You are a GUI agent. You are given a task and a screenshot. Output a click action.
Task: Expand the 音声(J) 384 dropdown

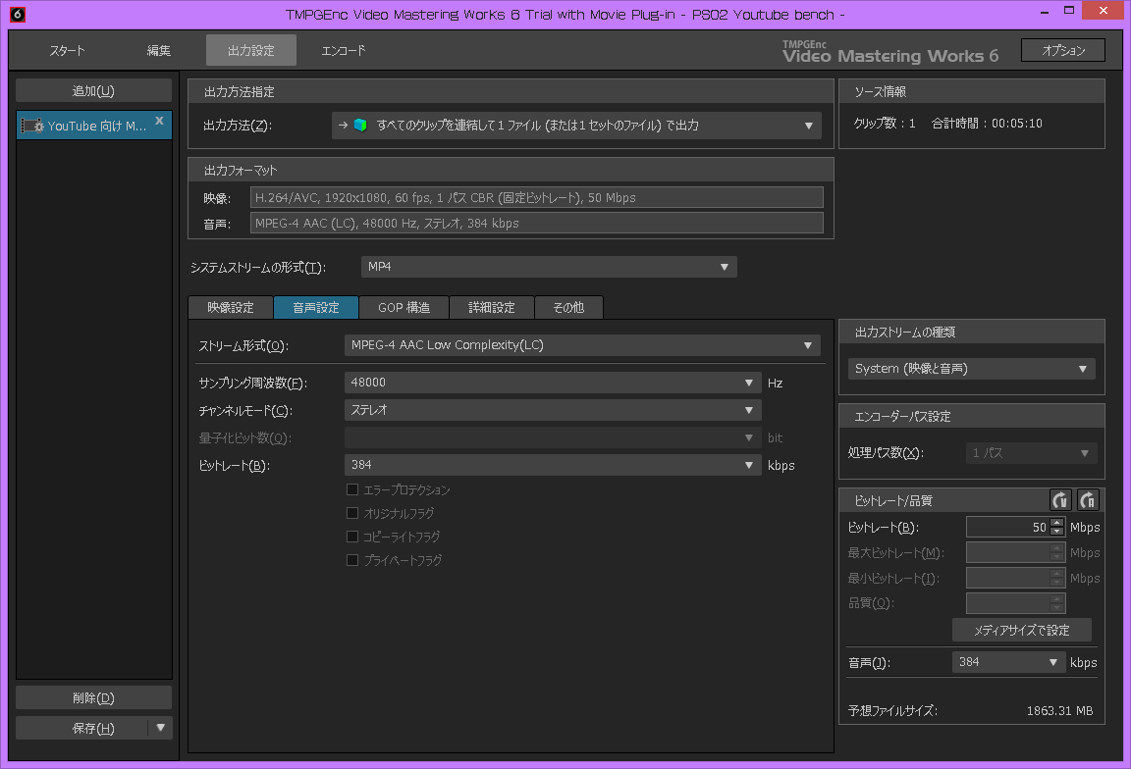(1008, 662)
